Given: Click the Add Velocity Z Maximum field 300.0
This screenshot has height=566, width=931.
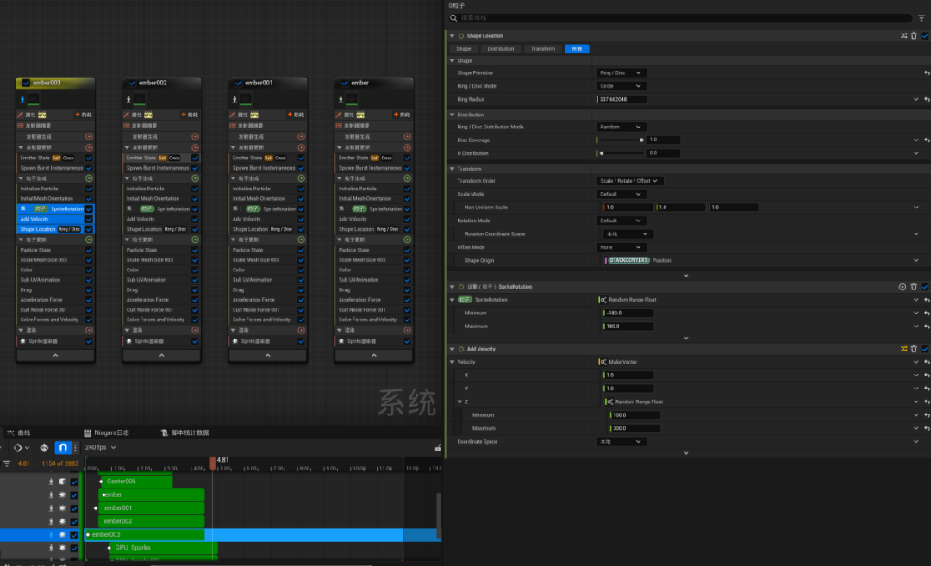Looking at the screenshot, I should 634,428.
